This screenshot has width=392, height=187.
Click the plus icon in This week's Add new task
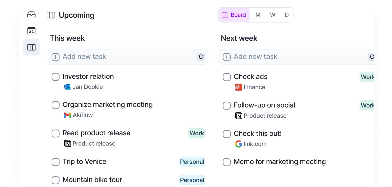pos(55,57)
